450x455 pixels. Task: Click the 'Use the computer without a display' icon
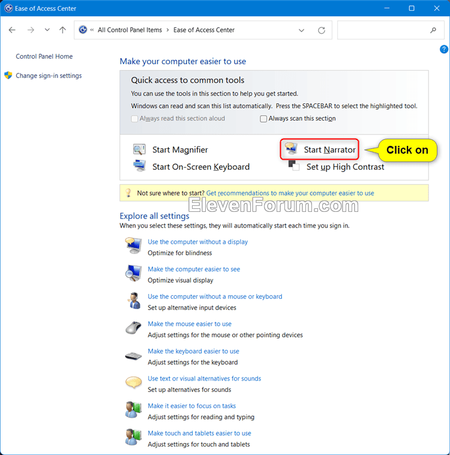click(133, 246)
